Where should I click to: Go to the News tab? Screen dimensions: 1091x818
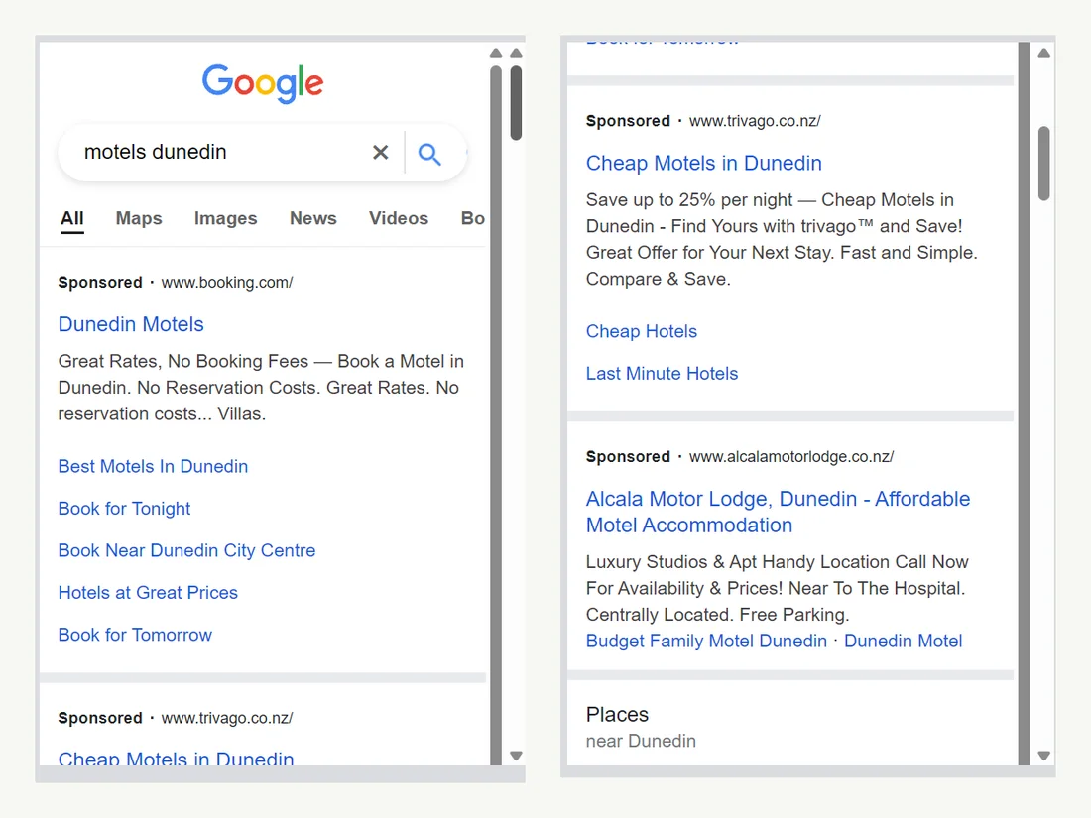(x=313, y=218)
